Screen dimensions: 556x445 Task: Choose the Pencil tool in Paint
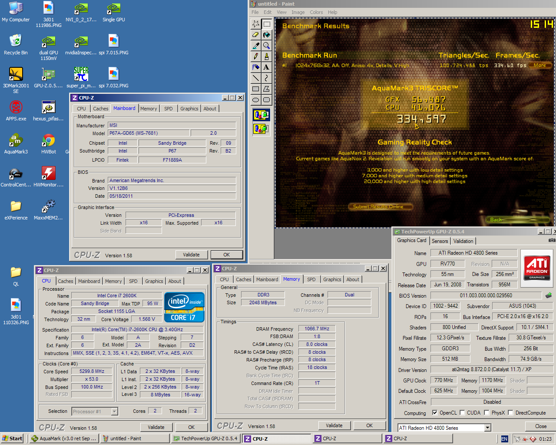[x=256, y=56]
